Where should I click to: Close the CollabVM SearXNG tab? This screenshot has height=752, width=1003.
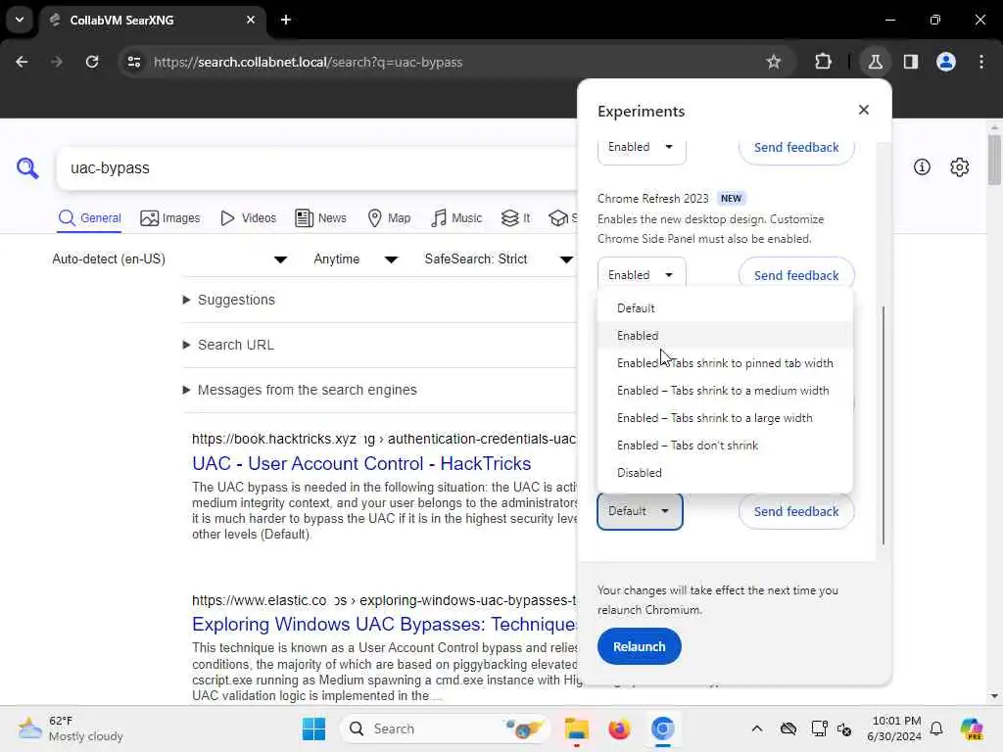click(x=251, y=20)
